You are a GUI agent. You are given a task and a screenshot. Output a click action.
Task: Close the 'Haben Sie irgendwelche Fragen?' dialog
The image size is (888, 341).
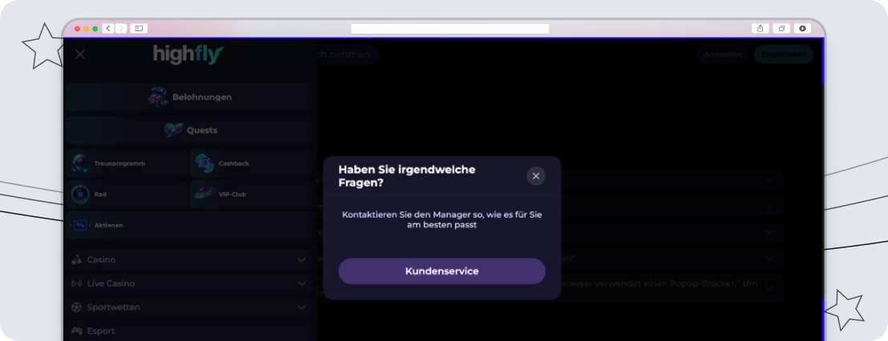click(x=535, y=176)
